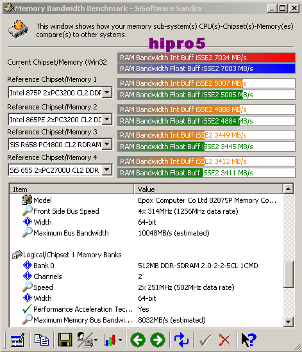Click the Item column header

(x=72, y=189)
